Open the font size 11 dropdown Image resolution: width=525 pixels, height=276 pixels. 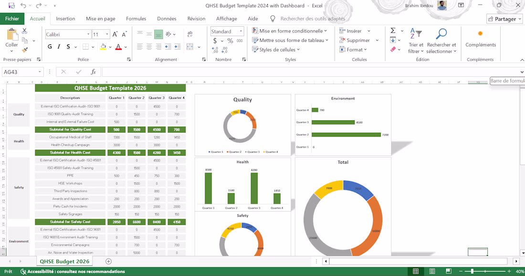point(107,34)
